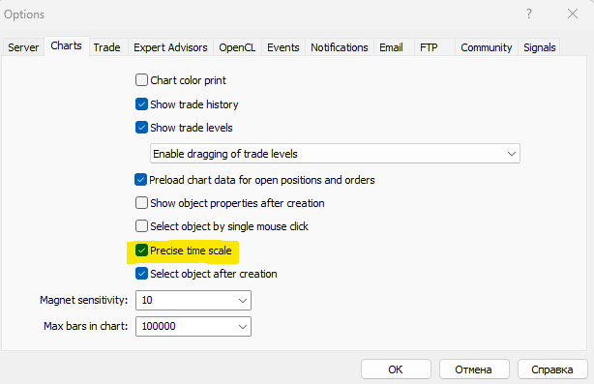Enable the Chart color print checkbox
The width and height of the screenshot is (594, 384).
(x=141, y=80)
